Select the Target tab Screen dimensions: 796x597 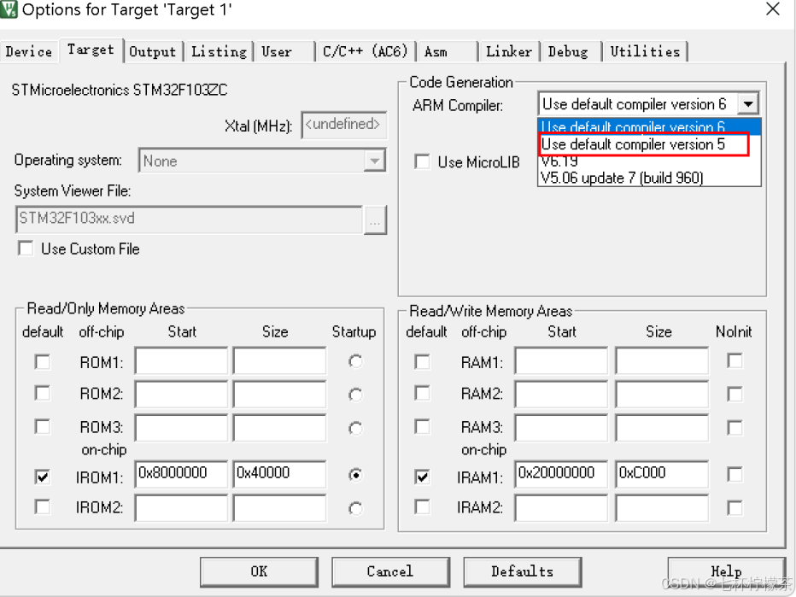(91, 50)
